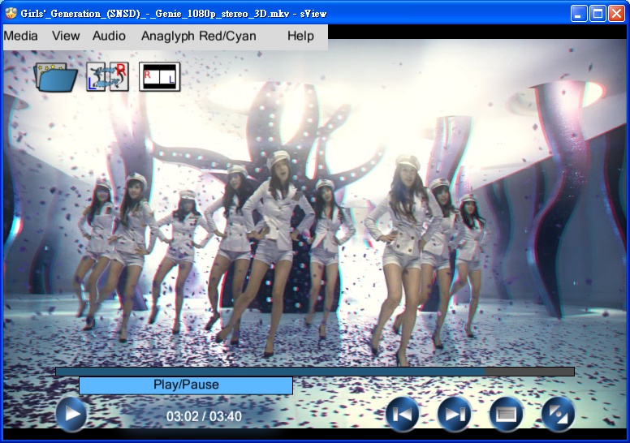Show the playlist panel icon

coord(507,414)
